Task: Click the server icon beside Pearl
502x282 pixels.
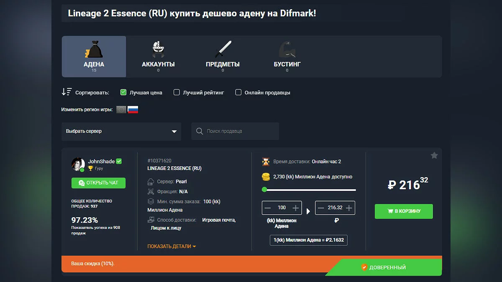Action: tap(151, 182)
